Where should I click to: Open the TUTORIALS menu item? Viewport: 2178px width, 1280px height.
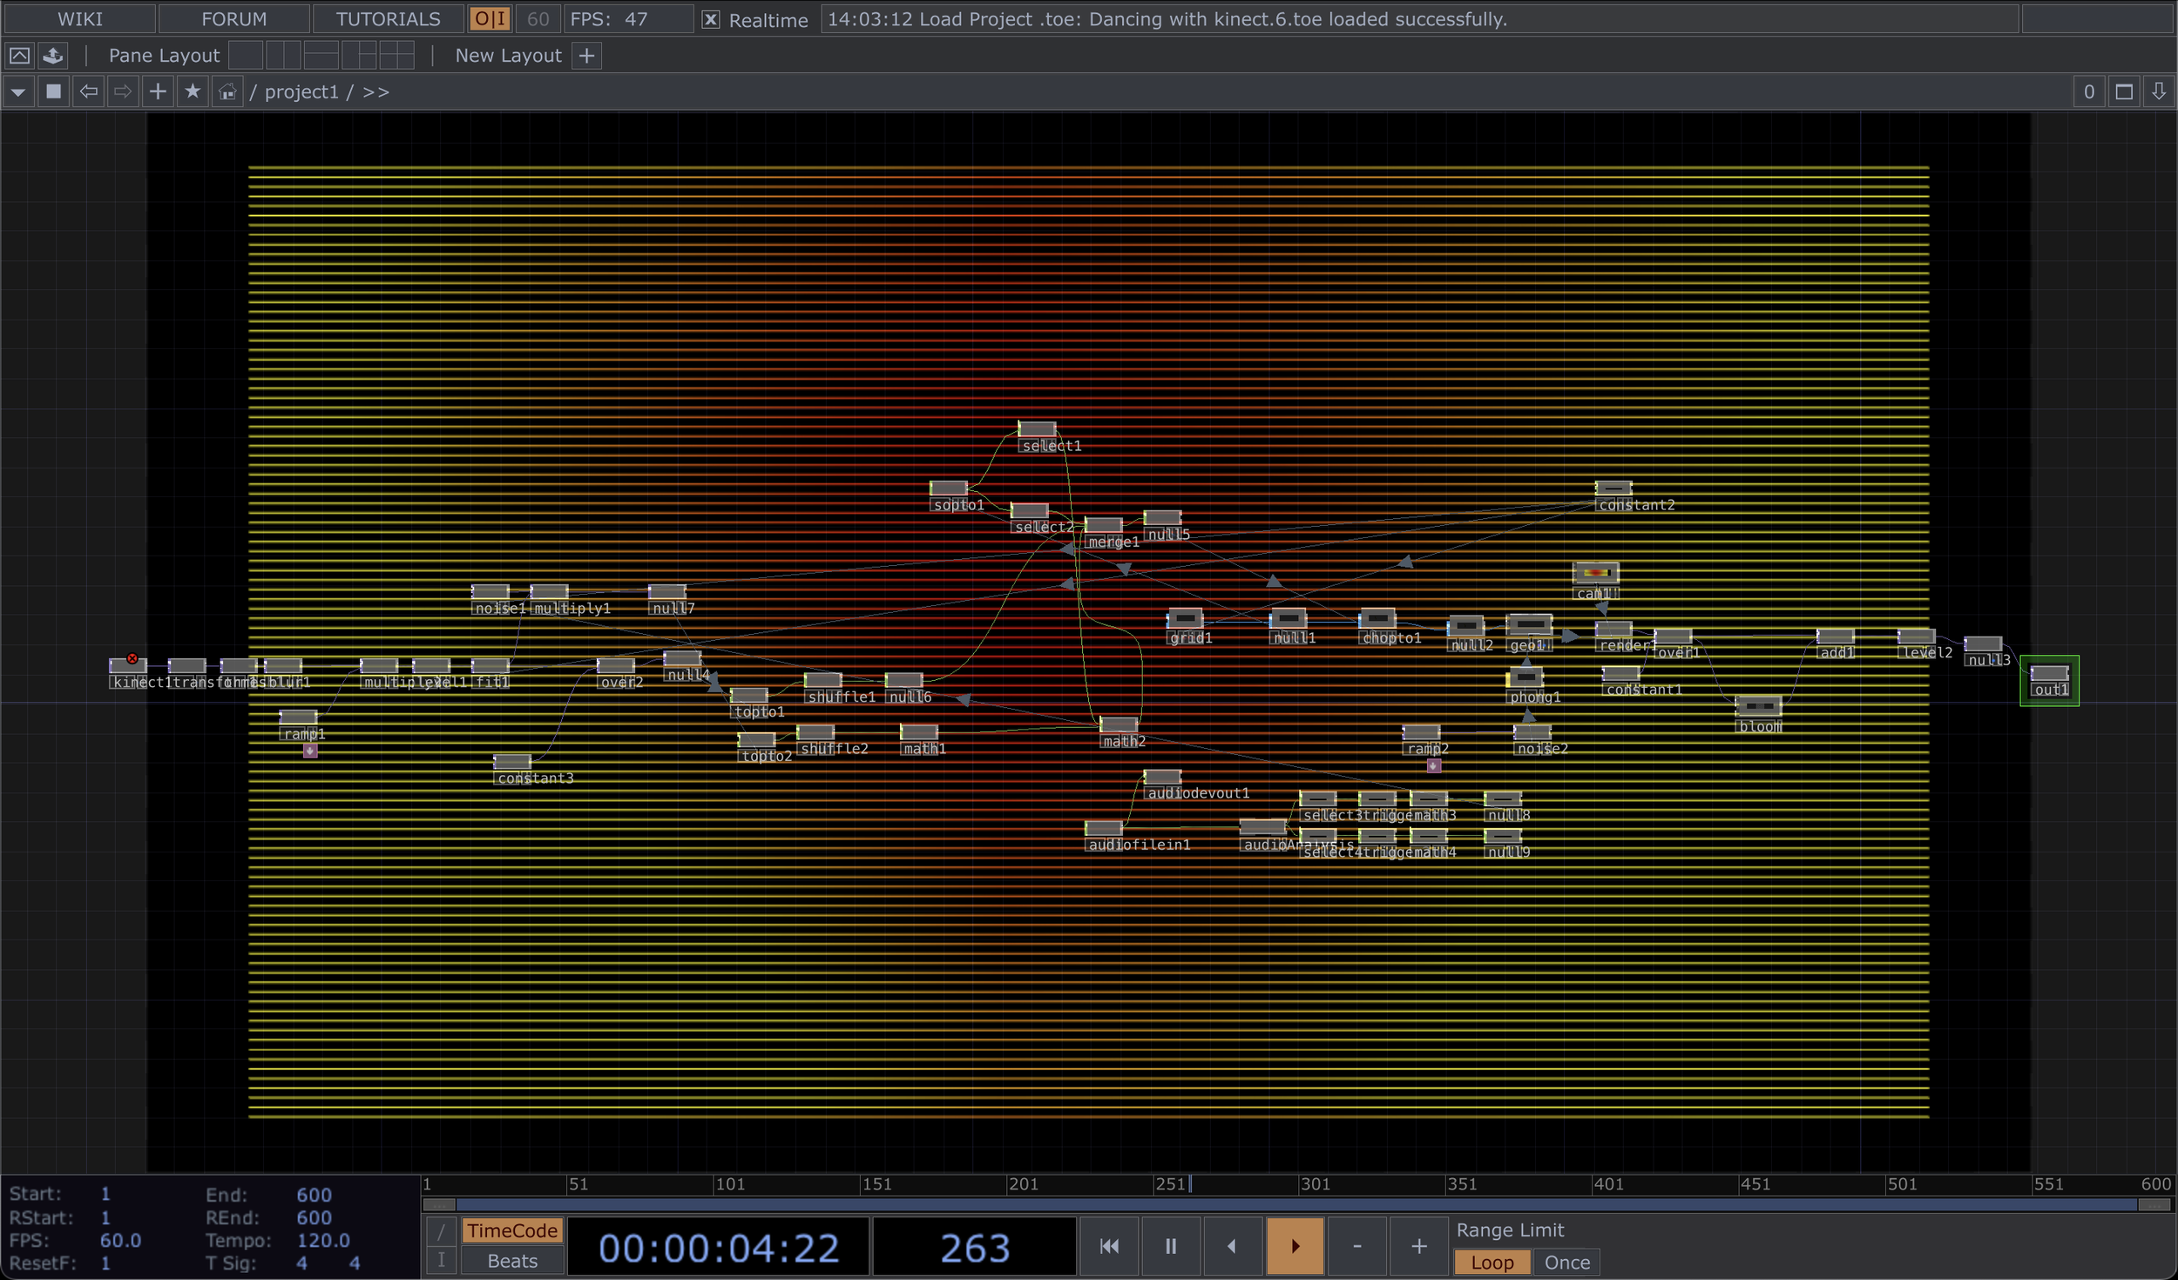click(x=388, y=19)
